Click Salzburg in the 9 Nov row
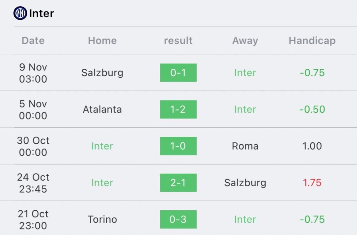Viewport: 357px width, 235px height. 102,73
